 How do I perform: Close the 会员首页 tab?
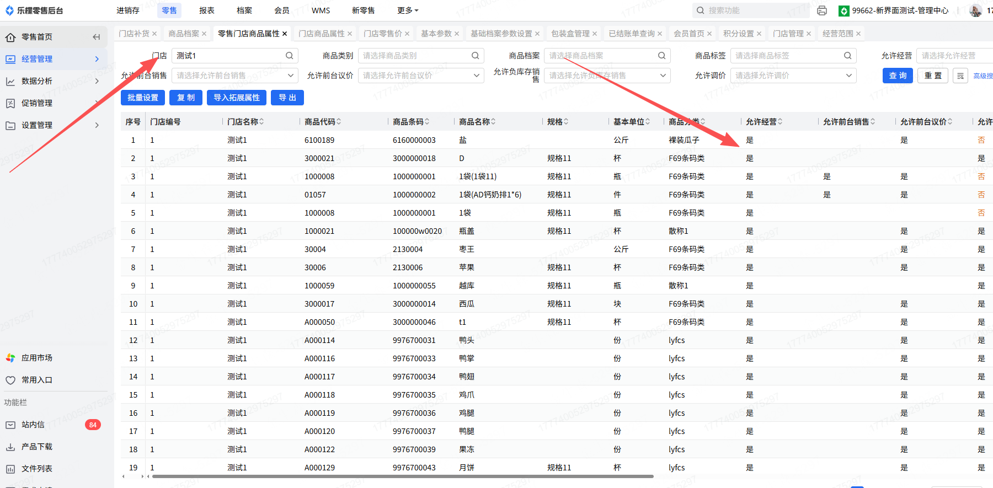[709, 34]
